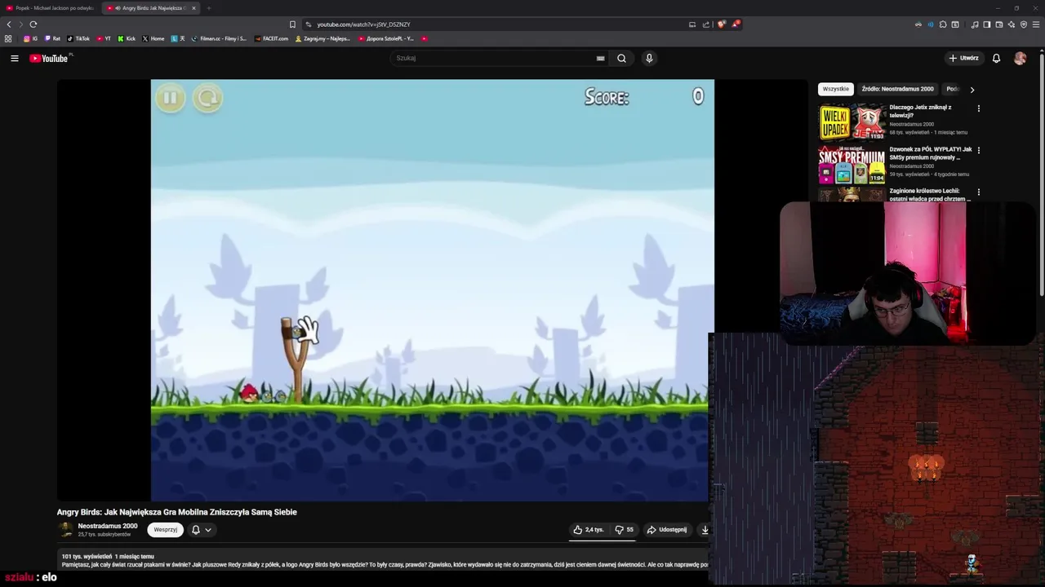
Task: Open the Neostradamus 2000 channel name link
Action: point(108,526)
